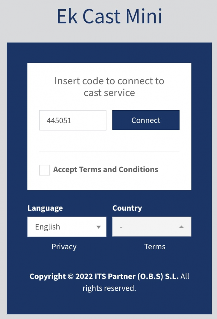Click the Copyright © 2022 text

point(61,276)
